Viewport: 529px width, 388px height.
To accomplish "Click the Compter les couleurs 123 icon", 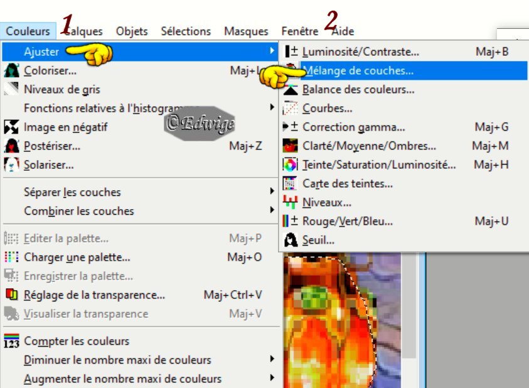I will (x=11, y=341).
